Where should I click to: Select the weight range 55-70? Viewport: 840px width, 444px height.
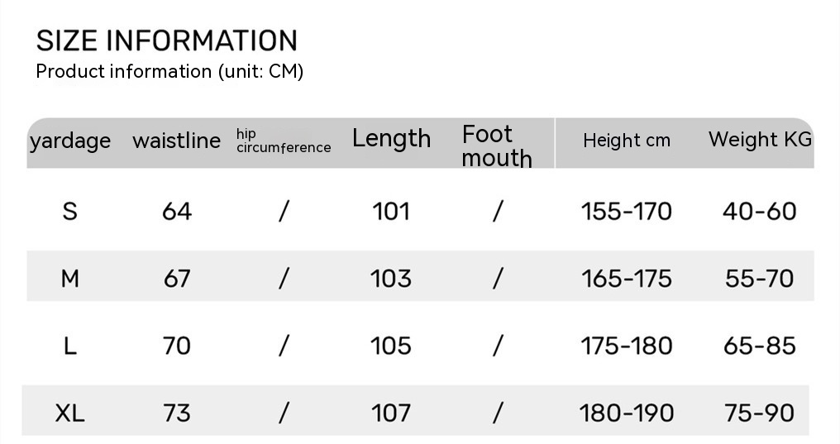pyautogui.click(x=760, y=279)
